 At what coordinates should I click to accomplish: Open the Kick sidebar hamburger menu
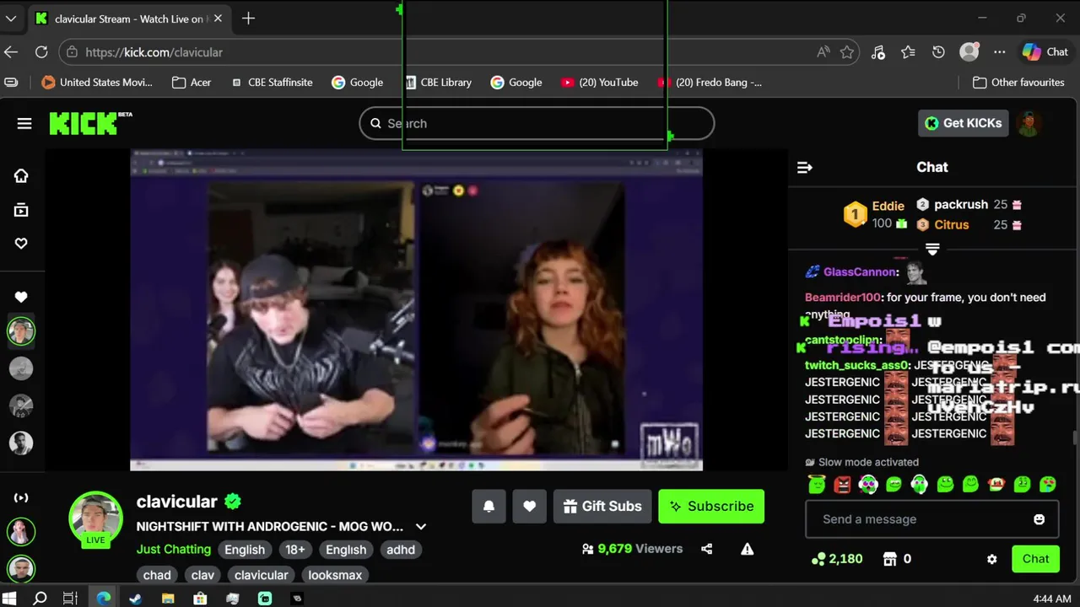[x=24, y=124]
